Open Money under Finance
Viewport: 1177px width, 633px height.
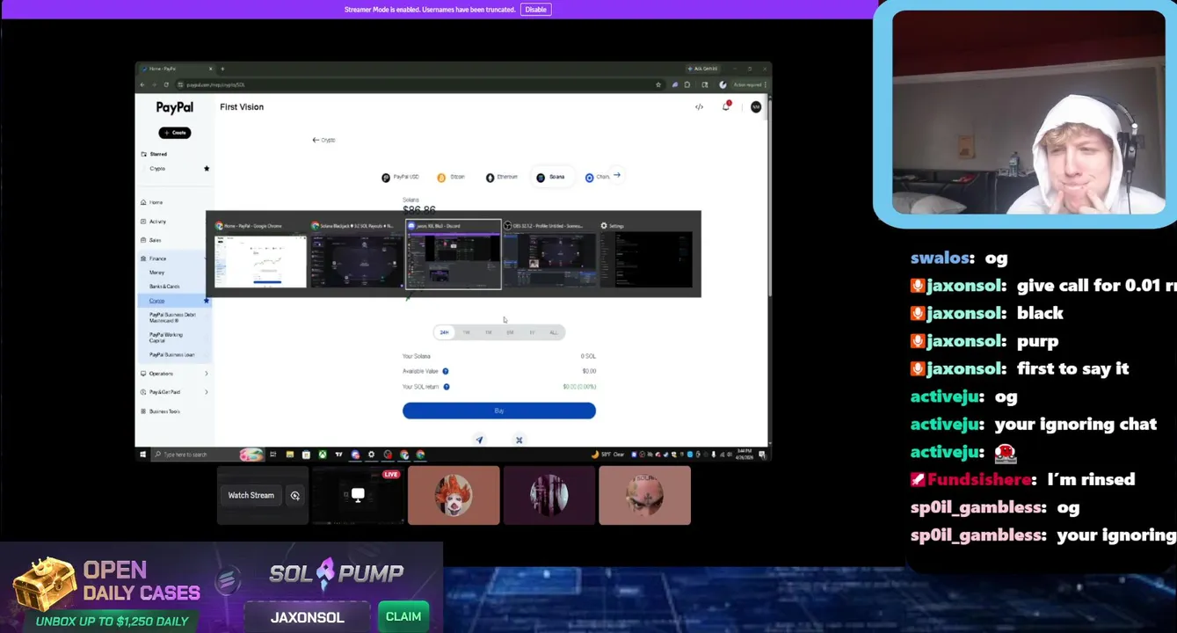pos(156,273)
